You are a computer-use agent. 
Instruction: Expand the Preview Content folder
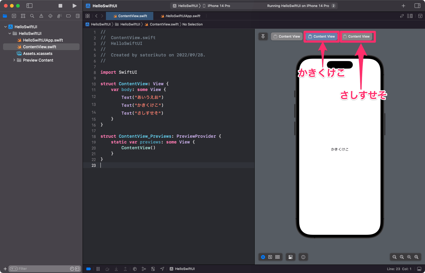click(x=14, y=60)
